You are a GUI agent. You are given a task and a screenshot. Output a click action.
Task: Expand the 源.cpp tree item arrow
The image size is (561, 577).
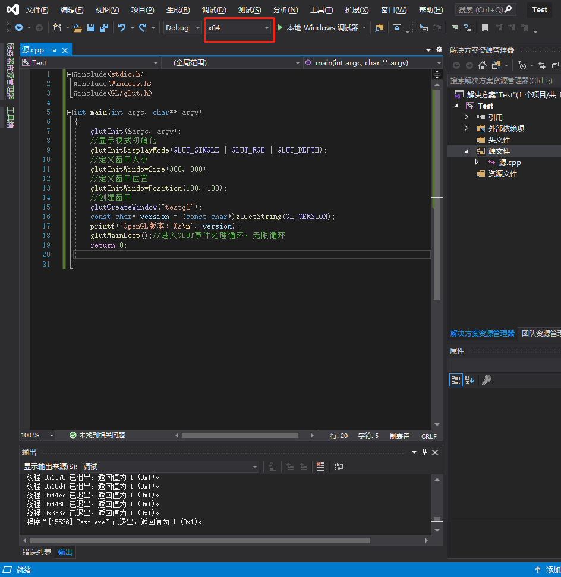coord(477,162)
